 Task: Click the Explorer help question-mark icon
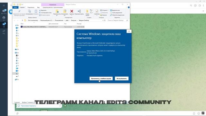click(x=129, y=7)
